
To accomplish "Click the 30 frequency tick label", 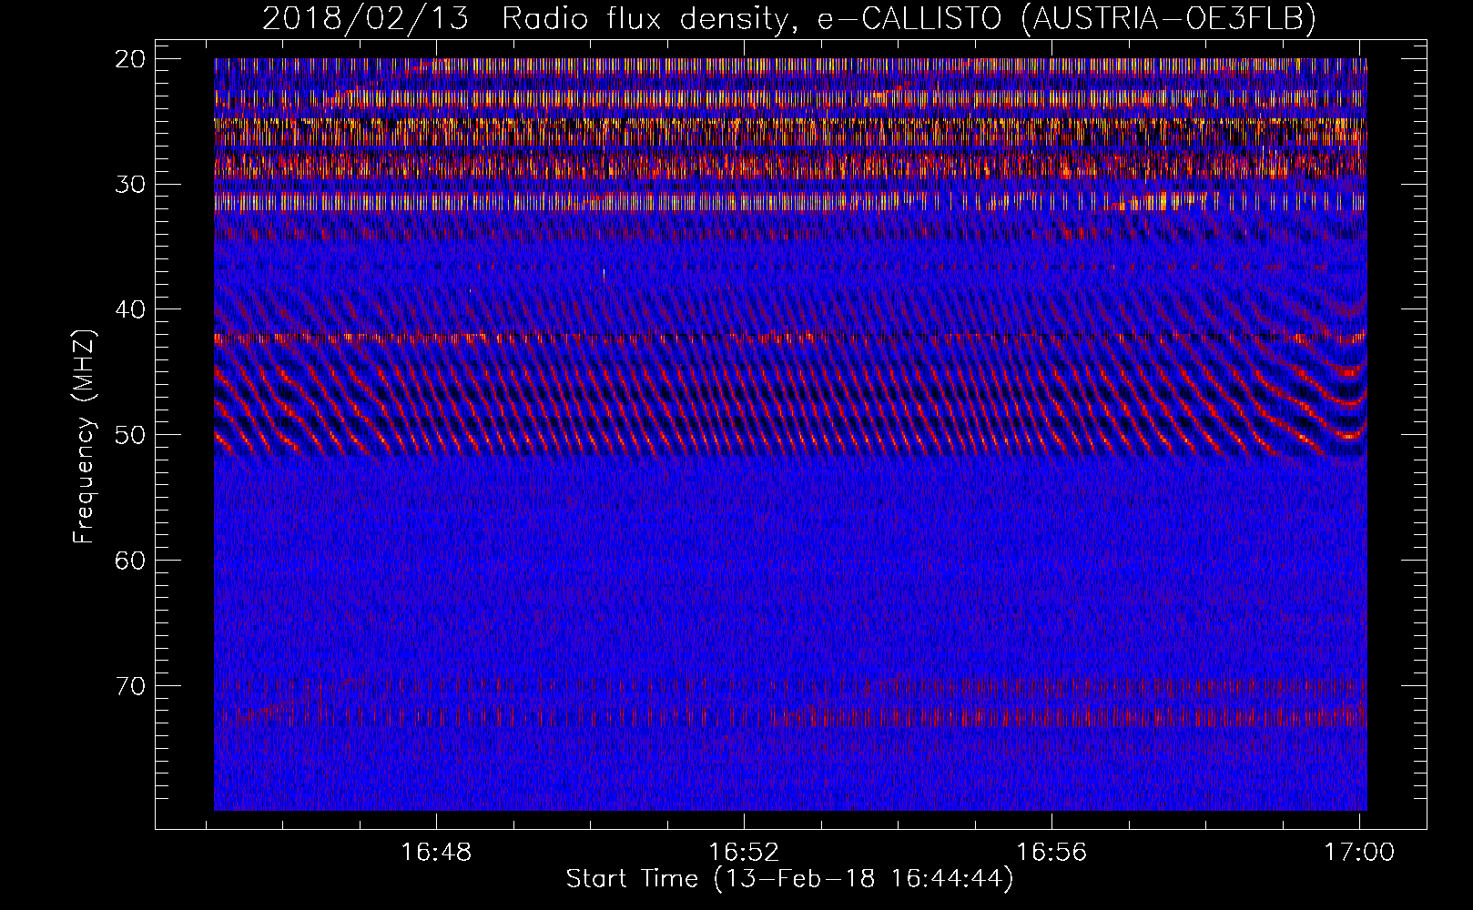I will pos(130,185).
